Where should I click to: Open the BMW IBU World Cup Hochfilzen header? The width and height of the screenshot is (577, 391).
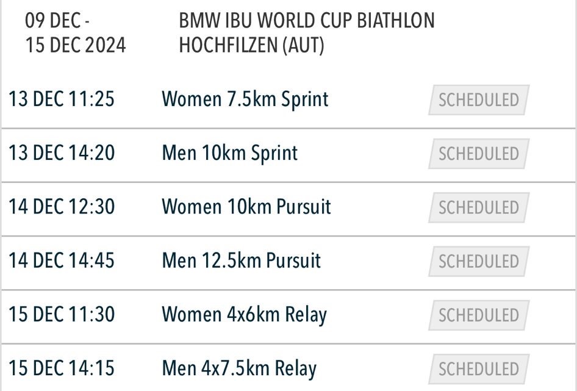[307, 33]
